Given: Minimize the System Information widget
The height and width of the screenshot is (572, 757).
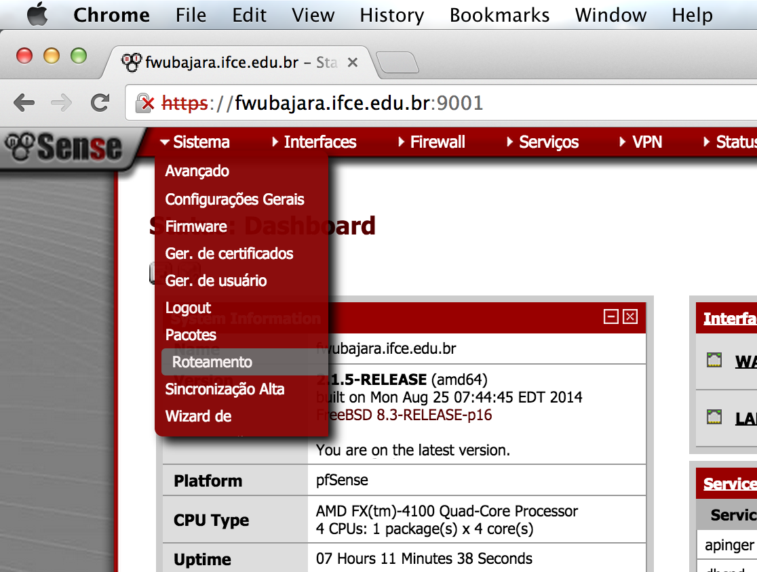Looking at the screenshot, I should click(x=610, y=317).
